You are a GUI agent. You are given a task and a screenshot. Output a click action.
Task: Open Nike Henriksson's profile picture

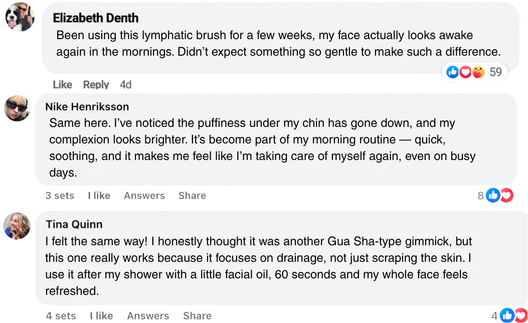18,108
